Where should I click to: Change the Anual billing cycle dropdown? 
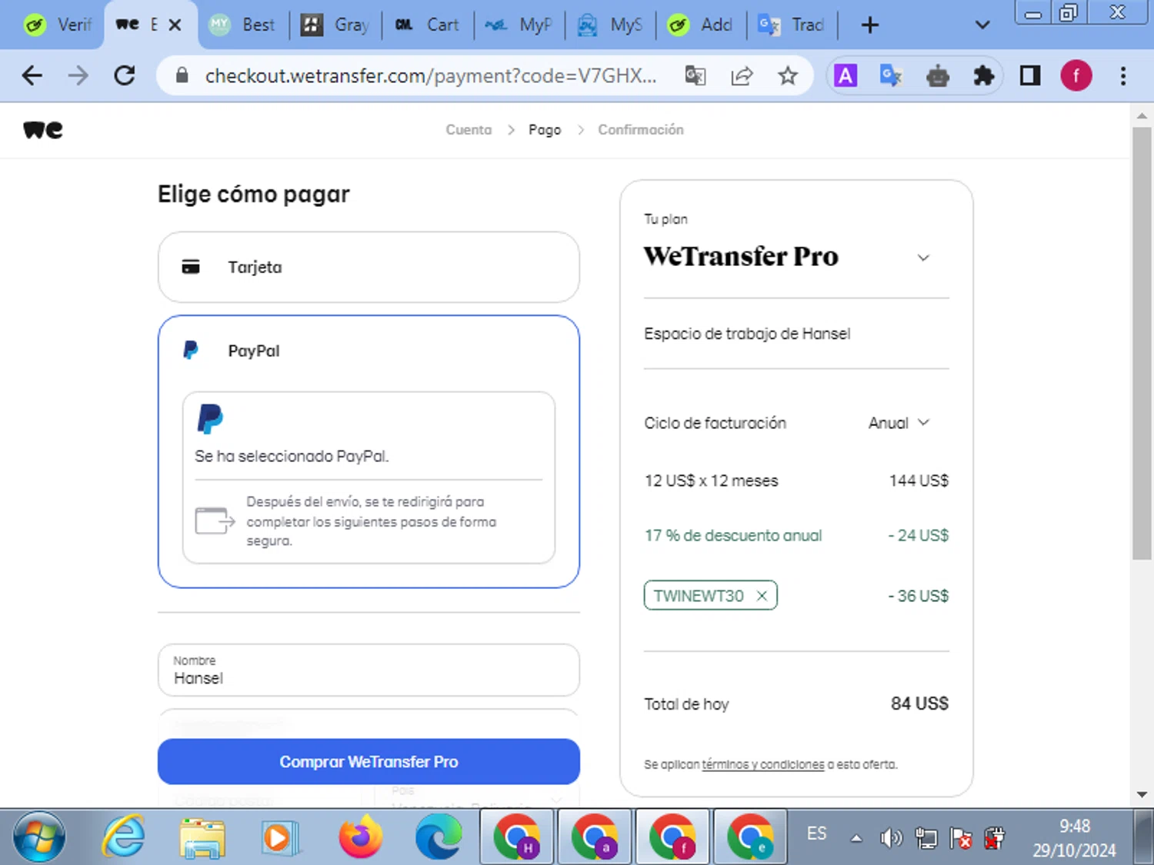point(899,423)
